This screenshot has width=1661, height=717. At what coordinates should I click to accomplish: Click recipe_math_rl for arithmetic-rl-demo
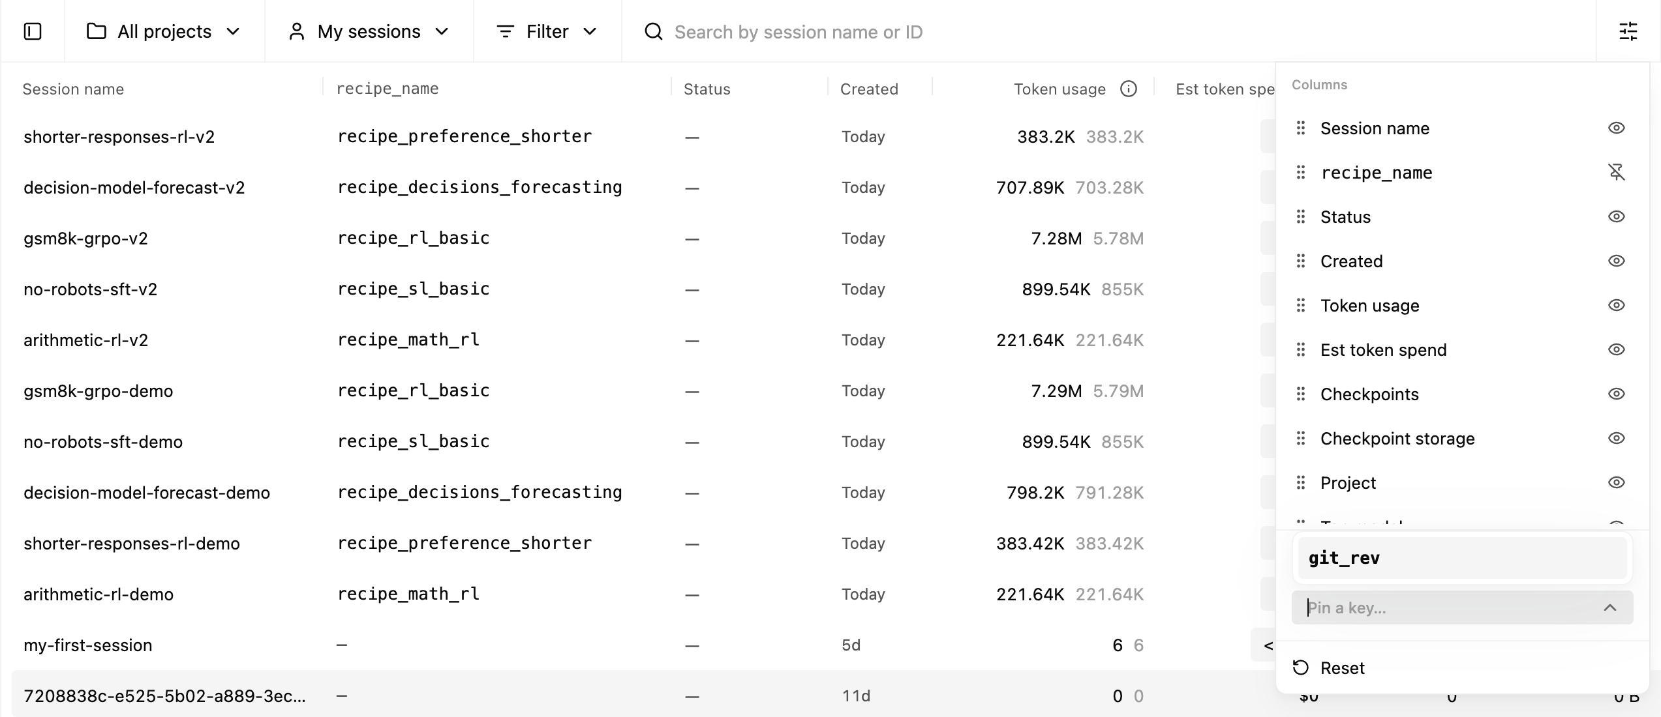(408, 594)
